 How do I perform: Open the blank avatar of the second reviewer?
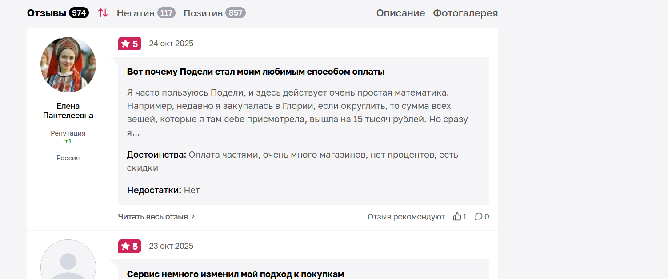click(x=68, y=259)
